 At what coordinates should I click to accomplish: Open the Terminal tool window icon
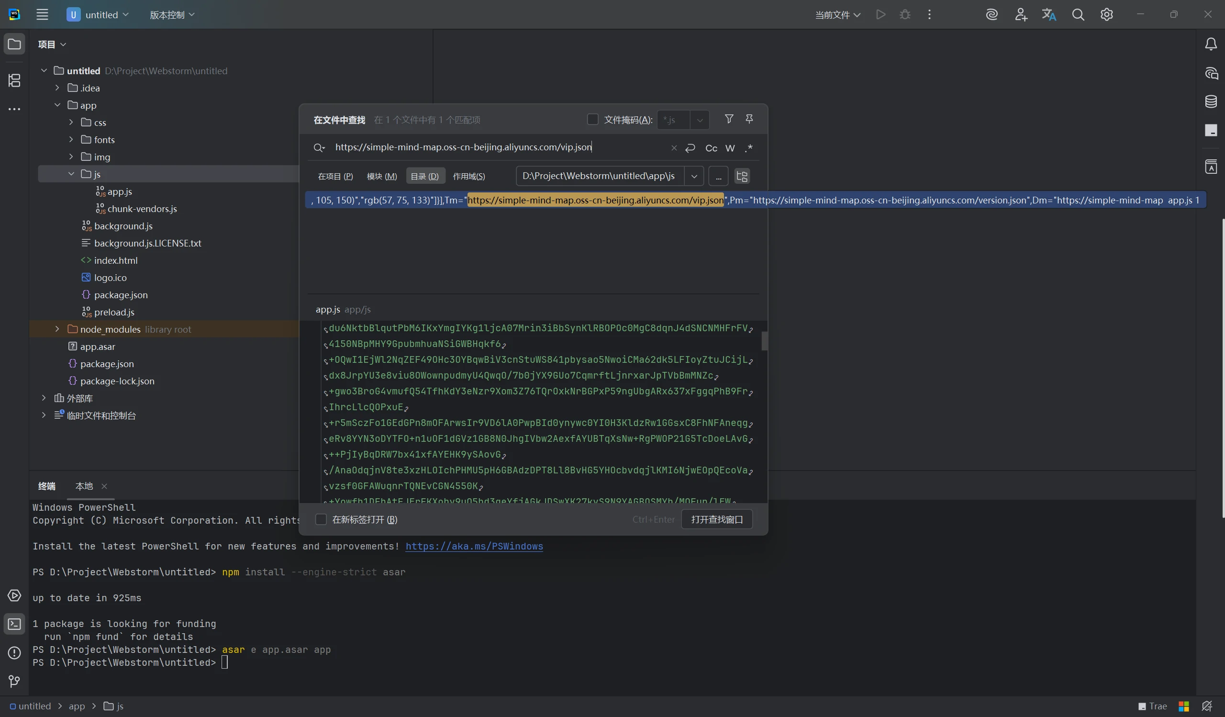(14, 624)
